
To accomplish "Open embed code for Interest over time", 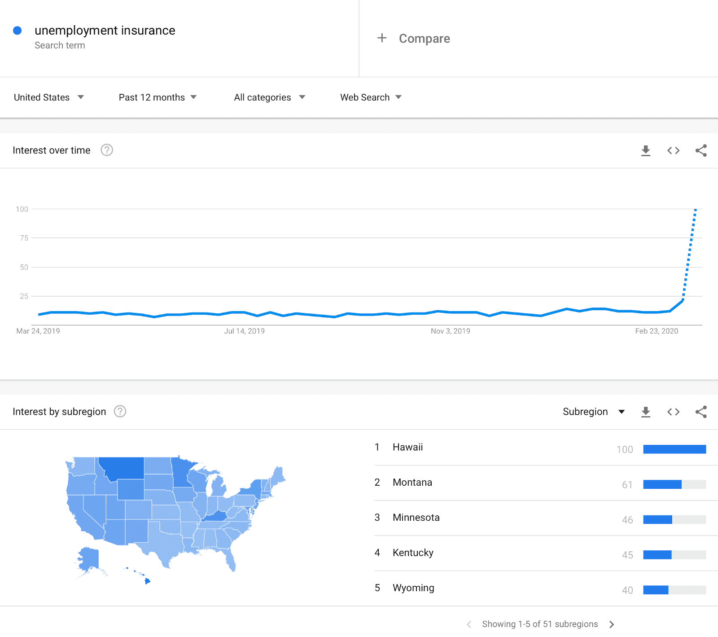I will 673,150.
